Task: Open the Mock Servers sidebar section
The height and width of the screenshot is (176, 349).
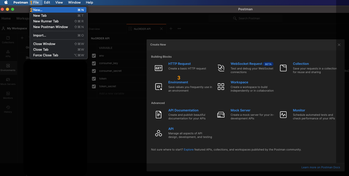Action: pyautogui.click(x=8, y=82)
